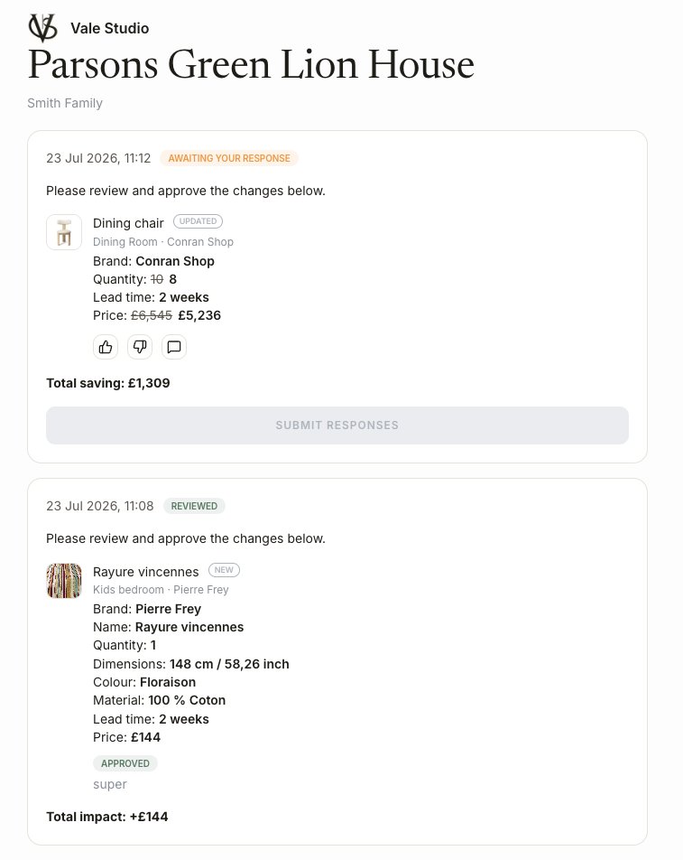Screen dimensions: 683x860
Task: Click the Parsons Green Lion House heading
Action: [251, 64]
